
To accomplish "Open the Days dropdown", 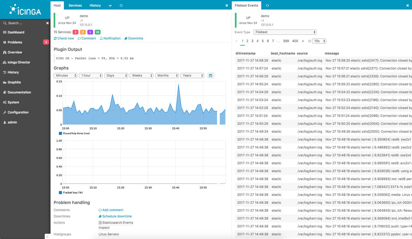I will 116,76.
